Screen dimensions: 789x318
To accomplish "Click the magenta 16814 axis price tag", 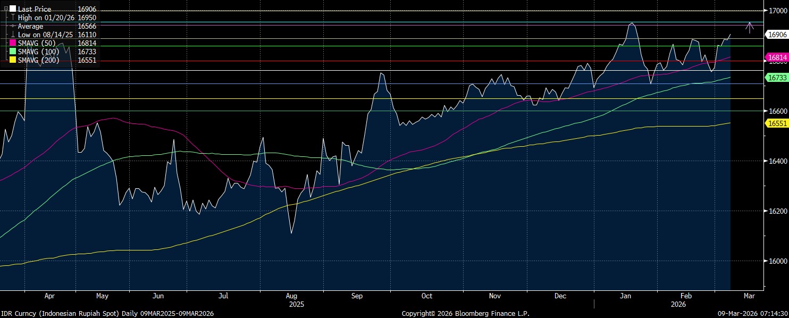I will [x=776, y=57].
